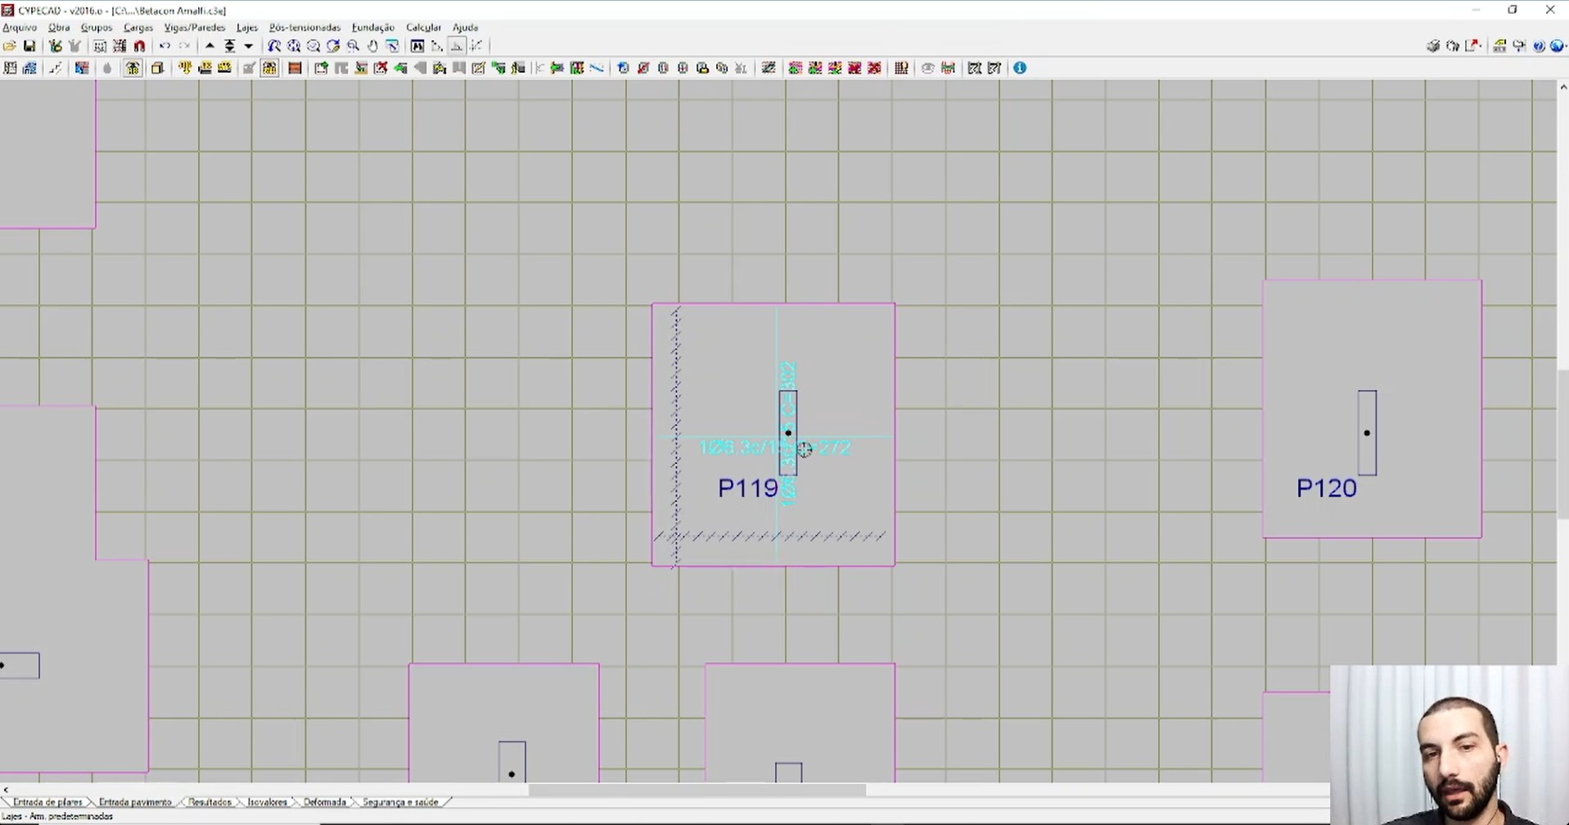Screen dimensions: 1569x825
Task: Open the Arquivo menu
Action: tap(20, 27)
